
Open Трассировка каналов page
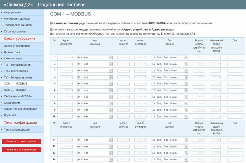pos(18,25)
